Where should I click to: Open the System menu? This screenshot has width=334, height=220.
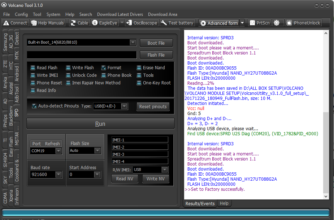(53, 14)
